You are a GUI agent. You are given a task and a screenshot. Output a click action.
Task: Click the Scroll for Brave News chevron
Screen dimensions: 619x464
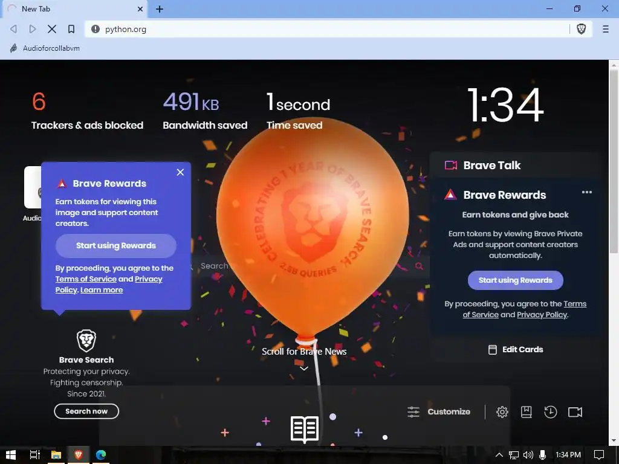[304, 369]
